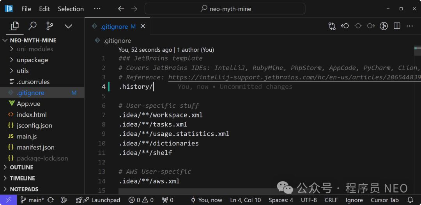Open the Source Control view icon
421x205 pixels.
[x=50, y=26]
